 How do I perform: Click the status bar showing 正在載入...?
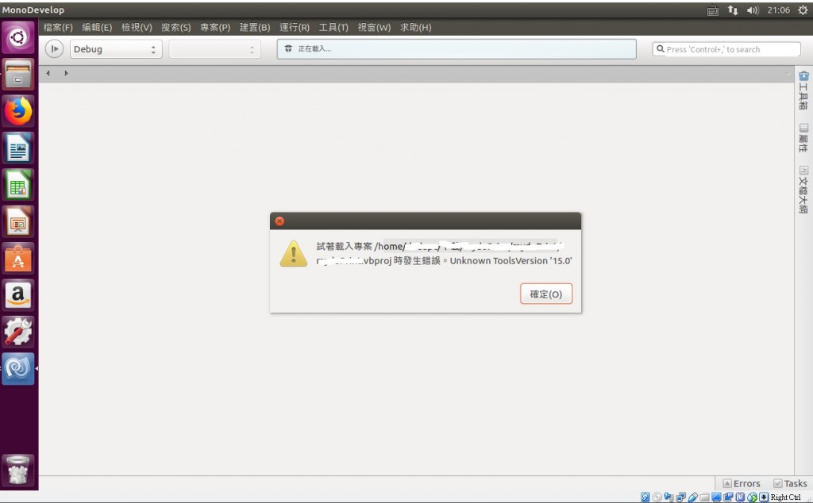point(457,49)
